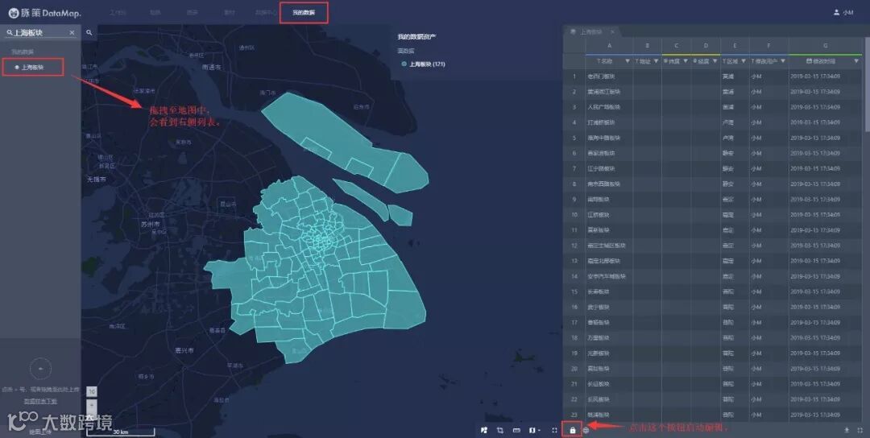Click the zoom level 10 indicator
The image size is (870, 438).
[92, 391]
